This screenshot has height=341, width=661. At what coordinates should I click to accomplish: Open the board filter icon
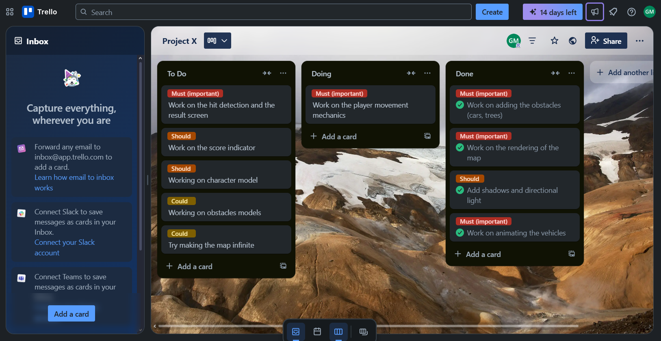tap(532, 41)
